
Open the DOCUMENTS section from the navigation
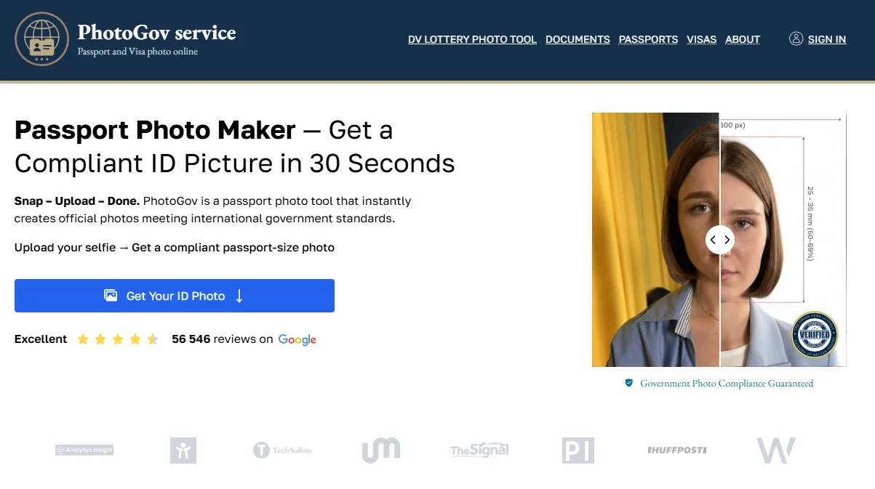[578, 39]
